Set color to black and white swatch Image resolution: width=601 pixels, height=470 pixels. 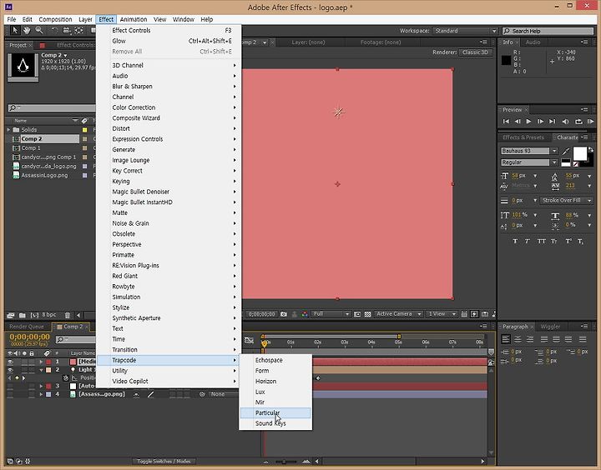[x=566, y=163]
